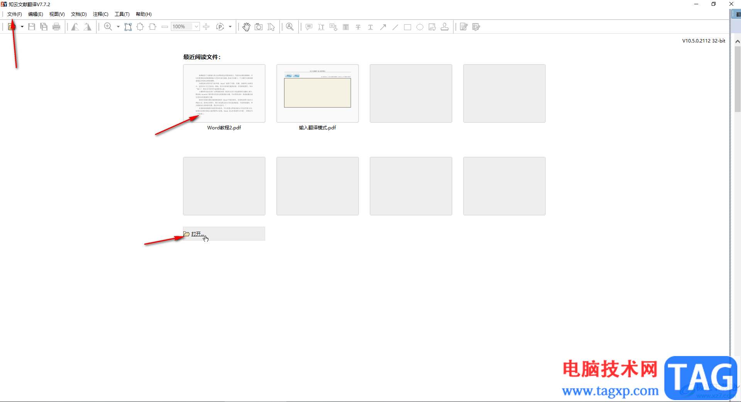Select the Oval drawing tool
This screenshot has width=741, height=402.
[420, 27]
